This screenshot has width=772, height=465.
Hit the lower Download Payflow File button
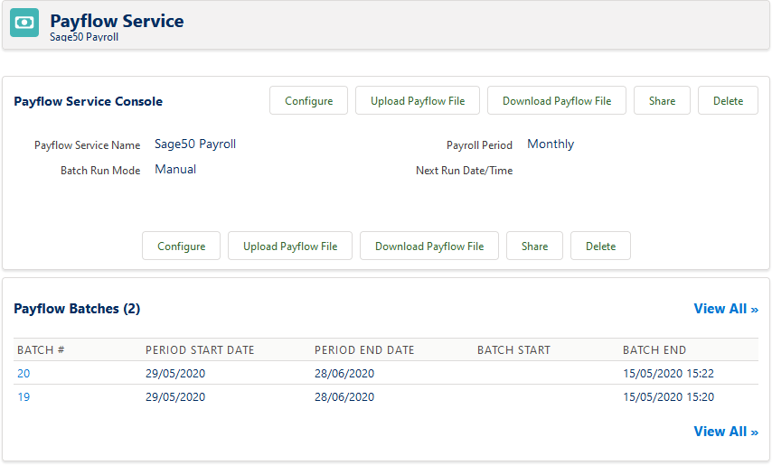pyautogui.click(x=429, y=246)
